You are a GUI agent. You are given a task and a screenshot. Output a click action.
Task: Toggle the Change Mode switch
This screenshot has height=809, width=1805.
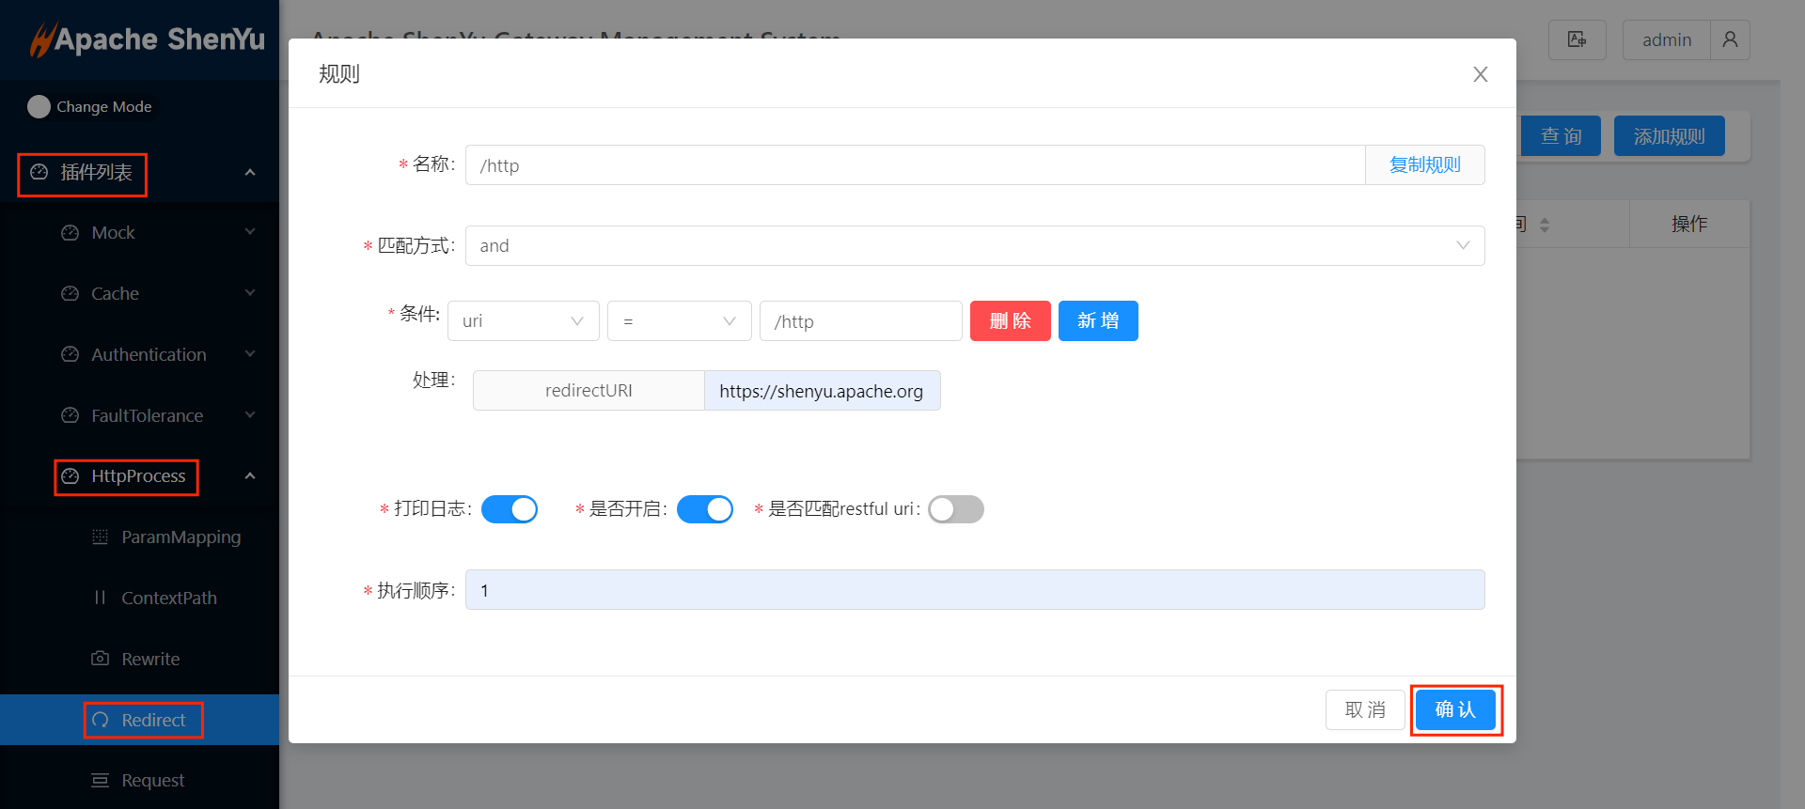click(x=39, y=107)
